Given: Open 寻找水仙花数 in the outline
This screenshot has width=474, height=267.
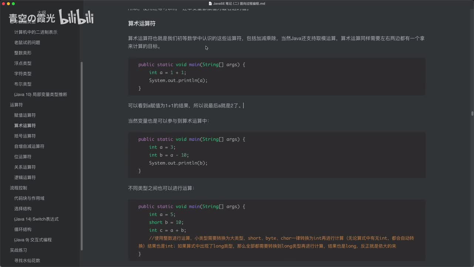Looking at the screenshot, I should pyautogui.click(x=27, y=261).
